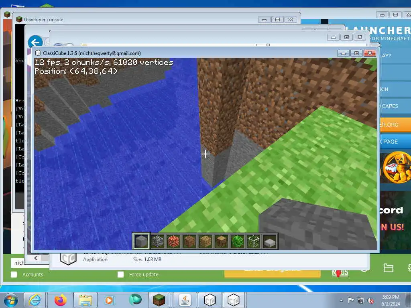Open Windows Explorer from taskbar

pyautogui.click(x=85, y=300)
